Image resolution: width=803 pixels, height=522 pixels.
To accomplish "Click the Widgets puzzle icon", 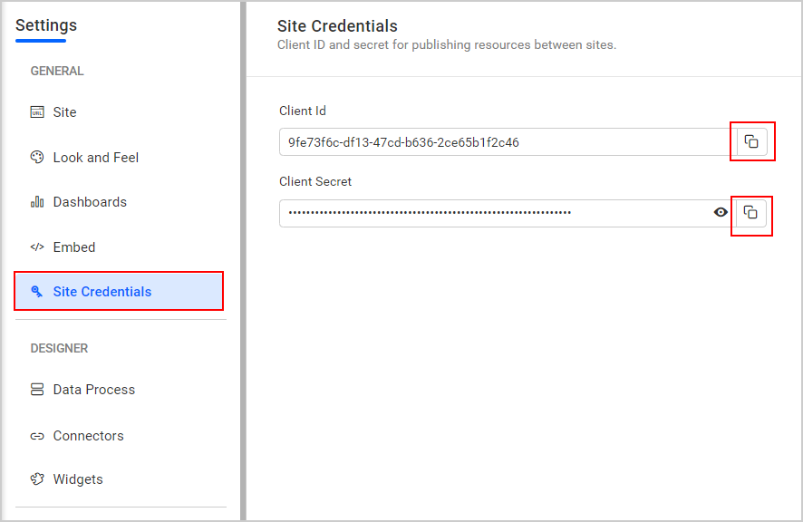I will tap(36, 478).
